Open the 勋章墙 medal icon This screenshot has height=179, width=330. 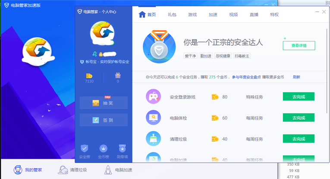[x=122, y=149]
